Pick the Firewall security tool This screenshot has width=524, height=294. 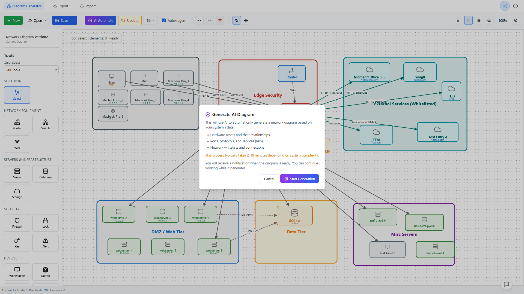17,223
